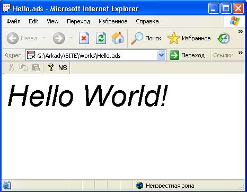The height and width of the screenshot is (192, 247).
Task: Click the Cut scissors icon
Action: click(x=12, y=67)
